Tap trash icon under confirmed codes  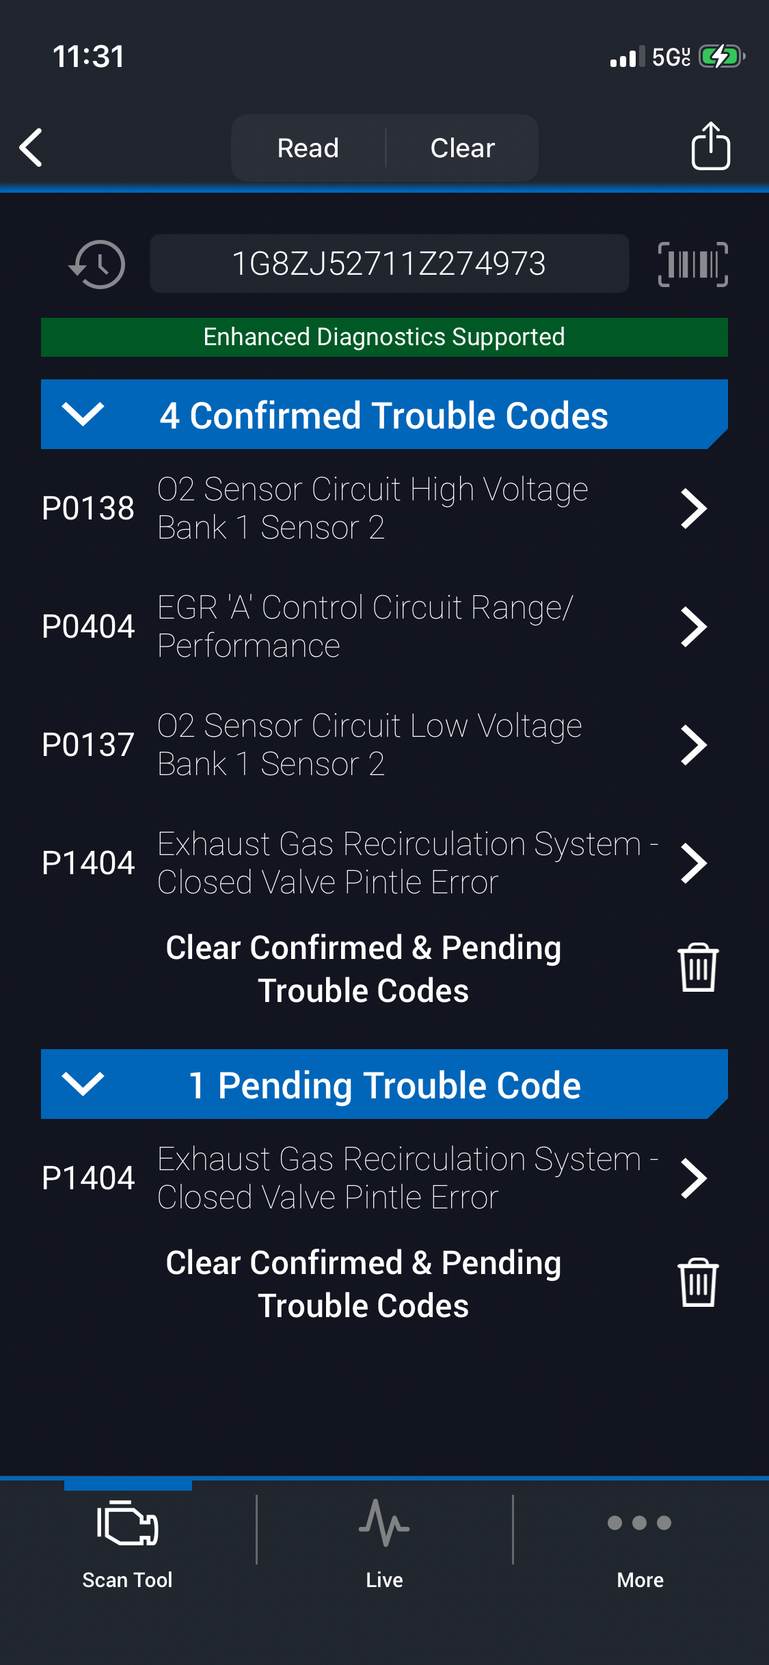tap(697, 968)
